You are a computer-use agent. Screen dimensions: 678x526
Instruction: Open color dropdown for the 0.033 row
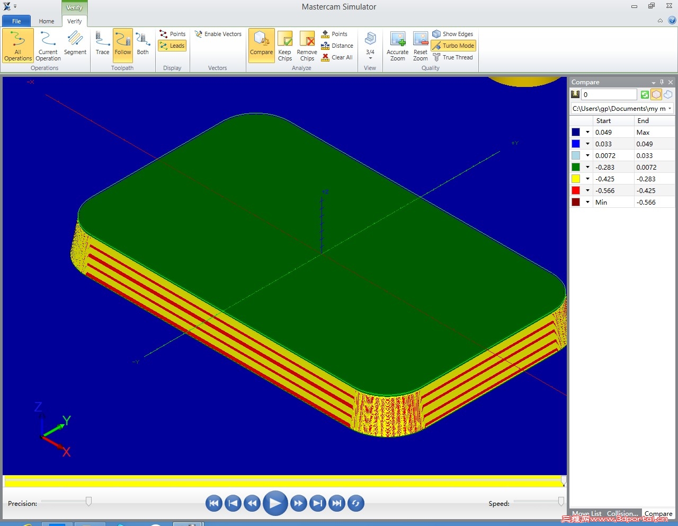587,144
